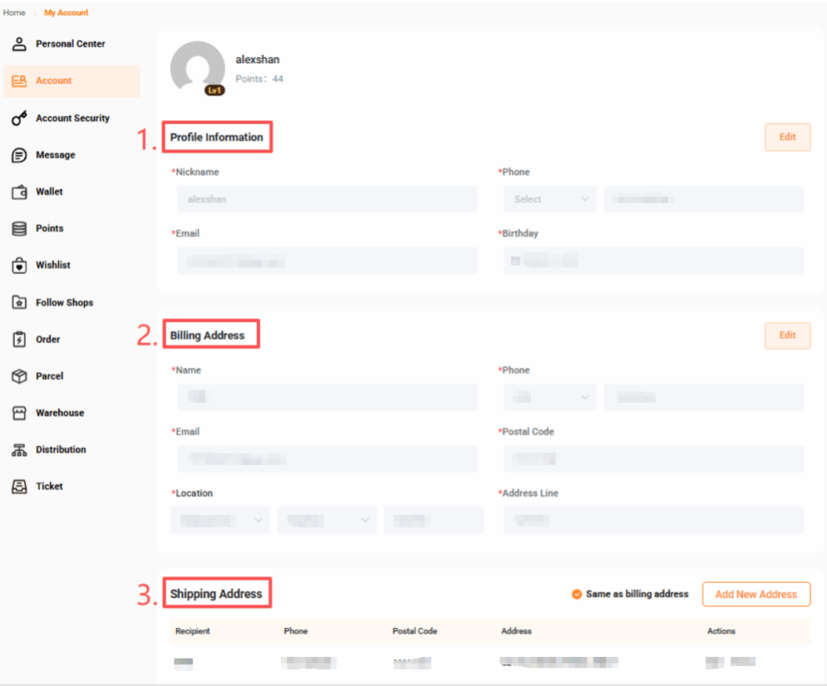Click the Account Security key icon

(x=19, y=118)
